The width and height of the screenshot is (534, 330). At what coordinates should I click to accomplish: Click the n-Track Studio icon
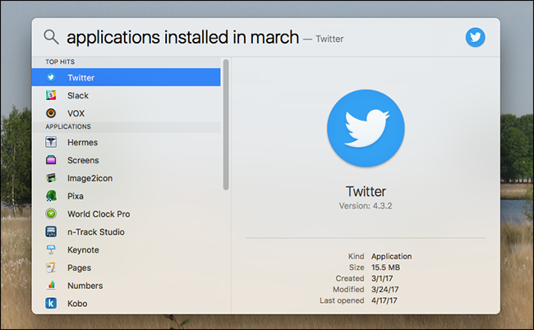coord(51,231)
